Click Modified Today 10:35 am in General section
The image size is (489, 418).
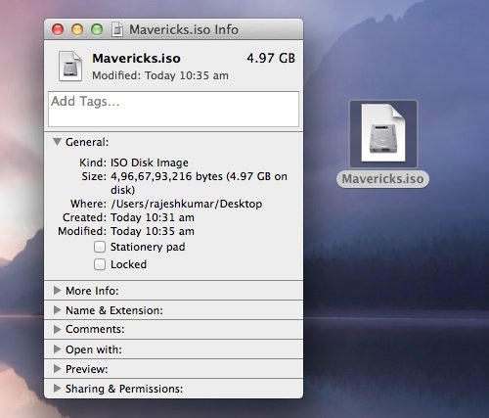click(153, 231)
